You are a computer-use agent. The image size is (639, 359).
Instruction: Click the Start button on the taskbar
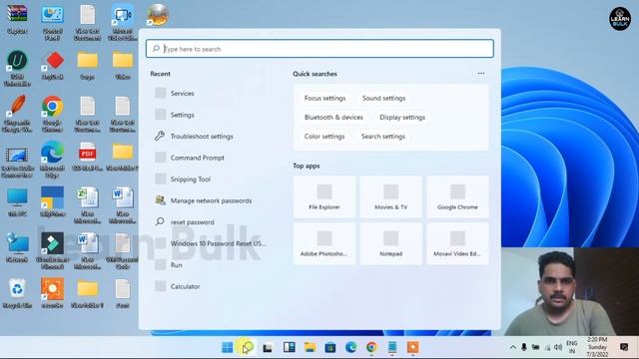[x=227, y=347]
